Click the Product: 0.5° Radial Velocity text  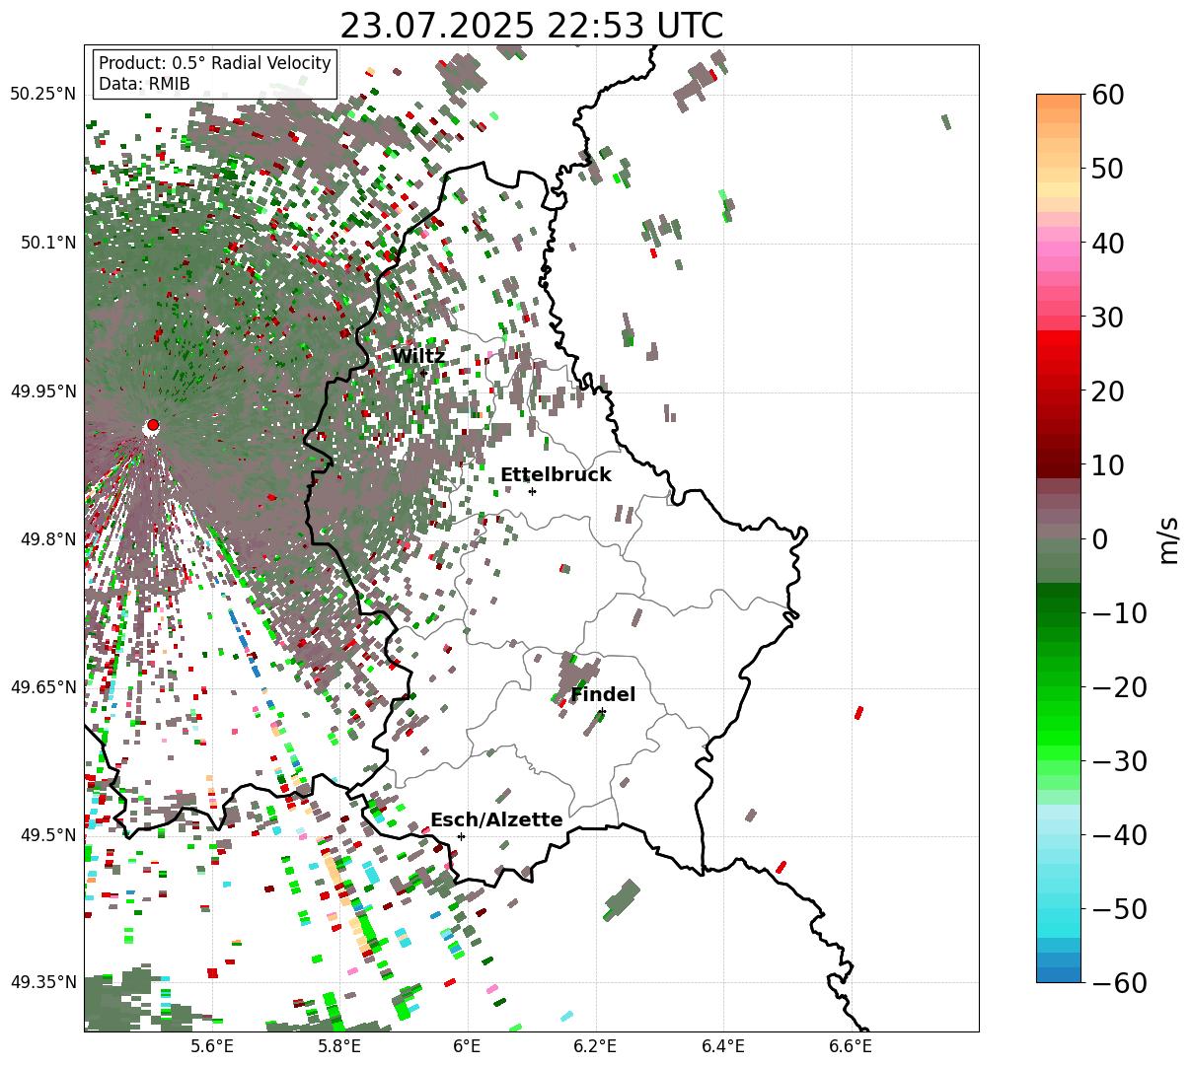tap(215, 63)
